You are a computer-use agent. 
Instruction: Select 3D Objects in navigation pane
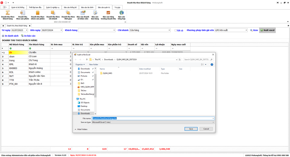(x=85, y=102)
